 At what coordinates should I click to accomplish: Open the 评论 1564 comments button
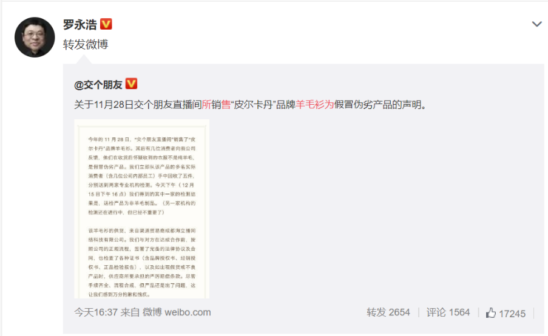pyautogui.click(x=448, y=312)
